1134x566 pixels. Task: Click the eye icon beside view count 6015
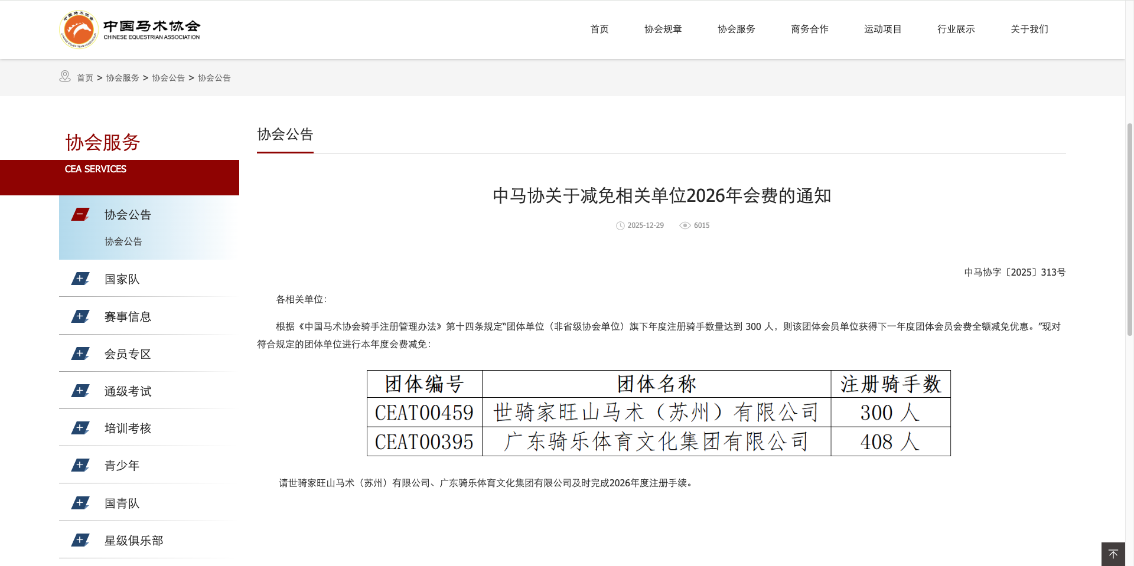pyautogui.click(x=685, y=225)
